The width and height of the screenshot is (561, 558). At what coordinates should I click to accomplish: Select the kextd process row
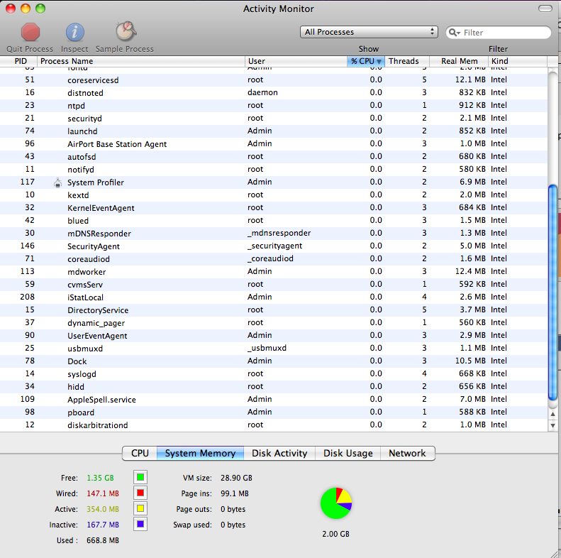274,195
